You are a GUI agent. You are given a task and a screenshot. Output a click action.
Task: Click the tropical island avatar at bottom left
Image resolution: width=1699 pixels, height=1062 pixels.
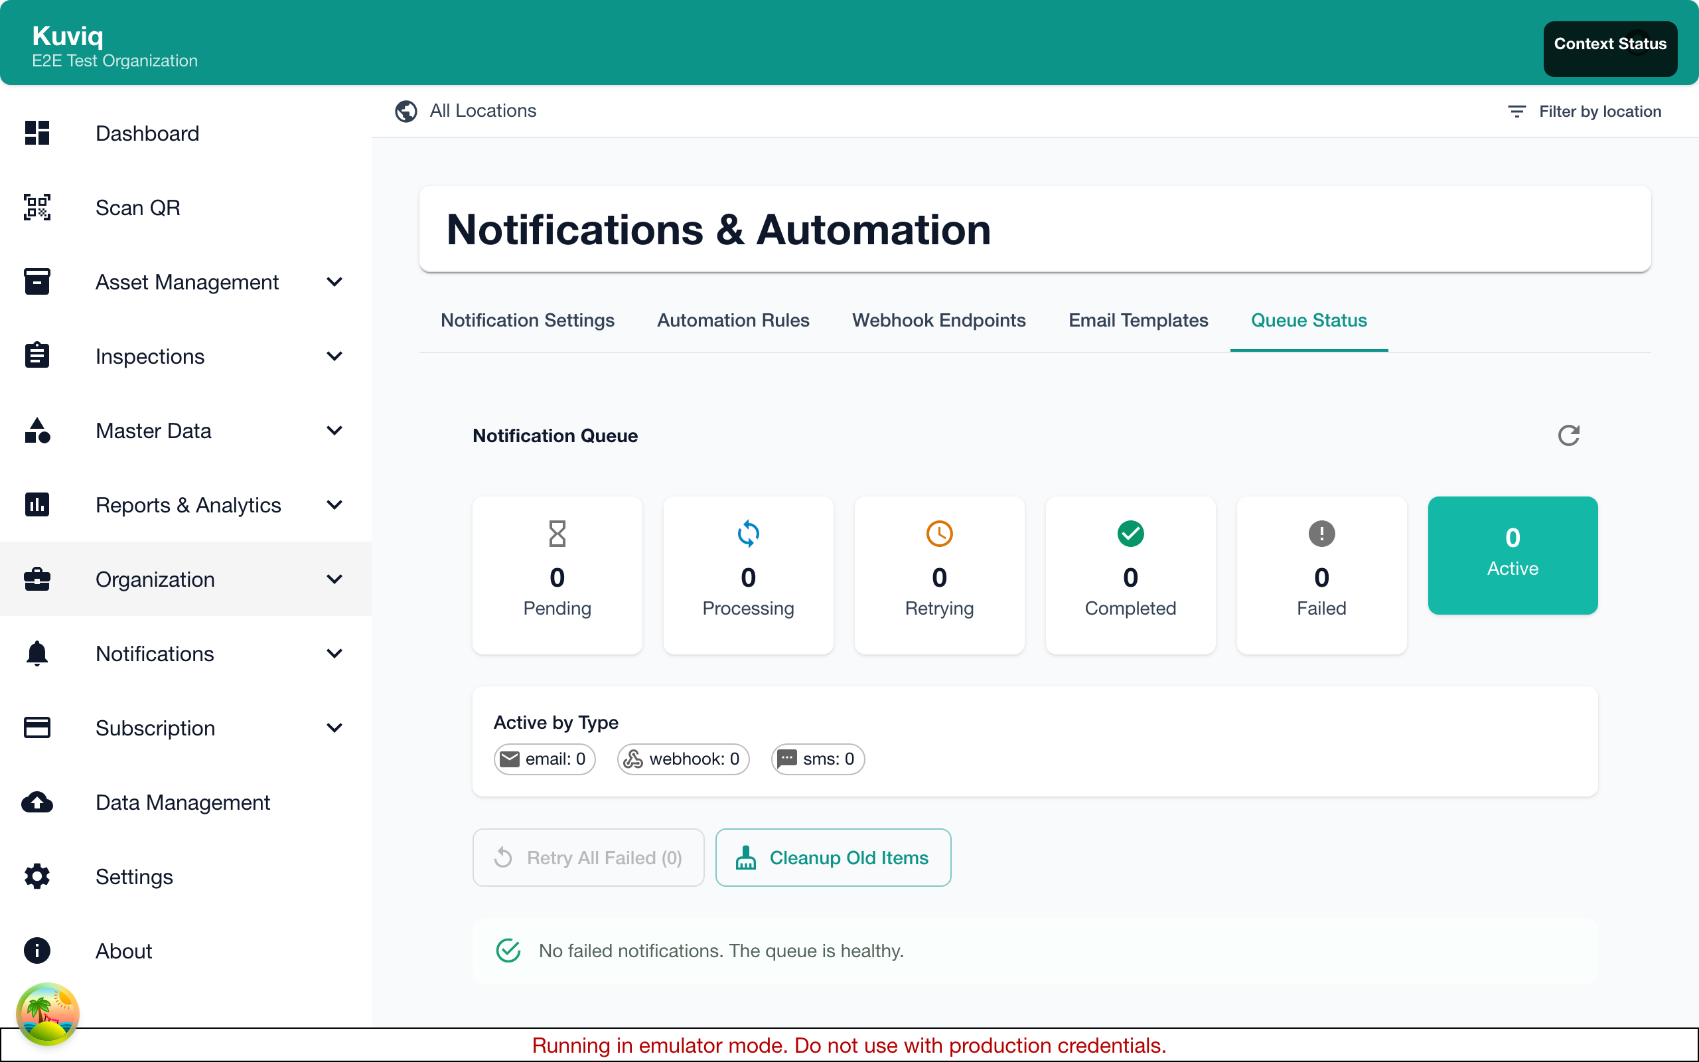pyautogui.click(x=48, y=1014)
